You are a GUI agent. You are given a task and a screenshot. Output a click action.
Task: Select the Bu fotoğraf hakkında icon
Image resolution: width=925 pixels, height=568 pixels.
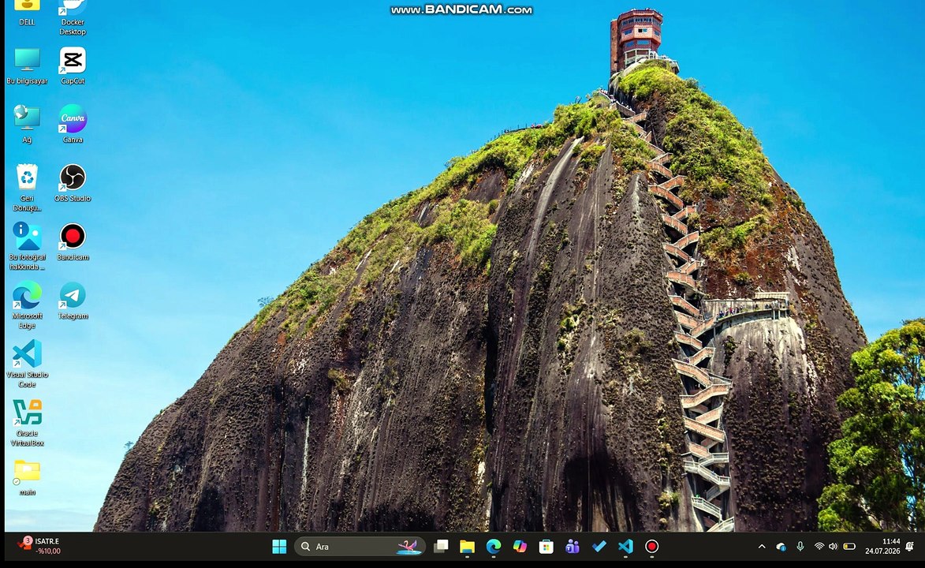click(27, 246)
